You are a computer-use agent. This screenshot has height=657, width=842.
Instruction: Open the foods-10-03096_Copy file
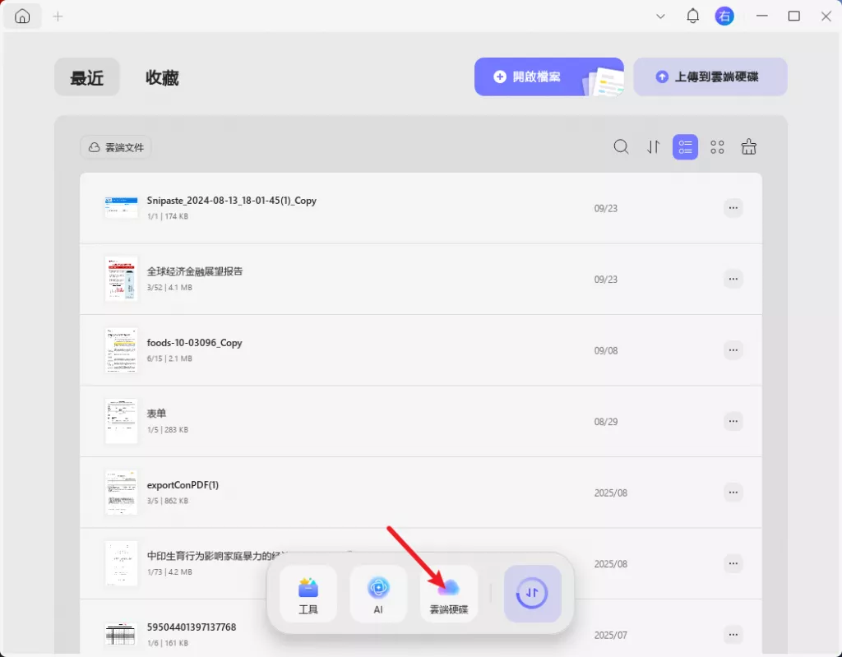(x=421, y=350)
